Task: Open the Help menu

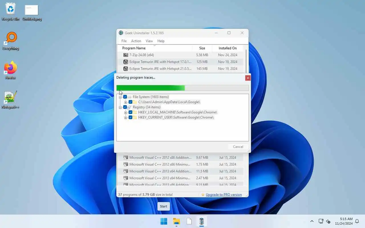Action: (x=161, y=41)
